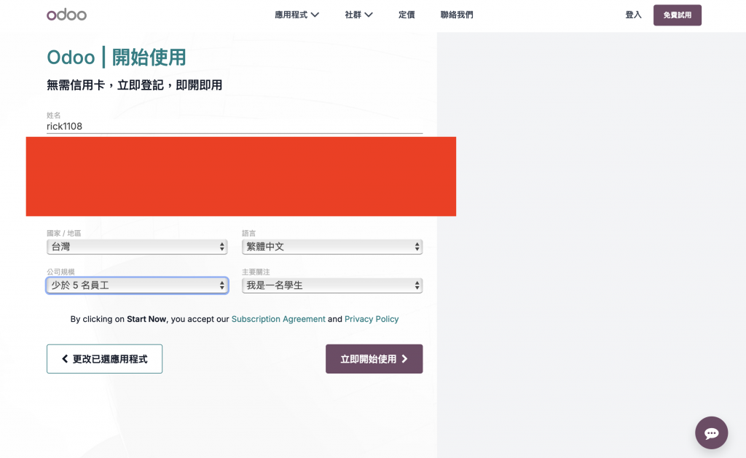Click the 姓名 field containing rick1108

pyautogui.click(x=235, y=127)
